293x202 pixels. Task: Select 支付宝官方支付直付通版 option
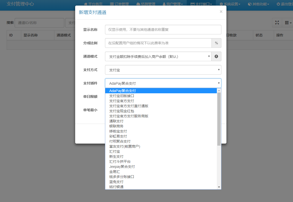[x=161, y=106]
